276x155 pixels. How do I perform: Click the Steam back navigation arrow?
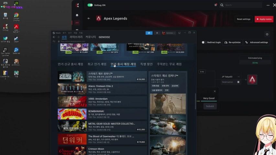[54, 37]
